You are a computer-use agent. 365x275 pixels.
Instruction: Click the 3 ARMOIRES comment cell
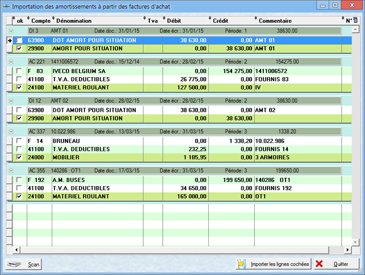298,157
